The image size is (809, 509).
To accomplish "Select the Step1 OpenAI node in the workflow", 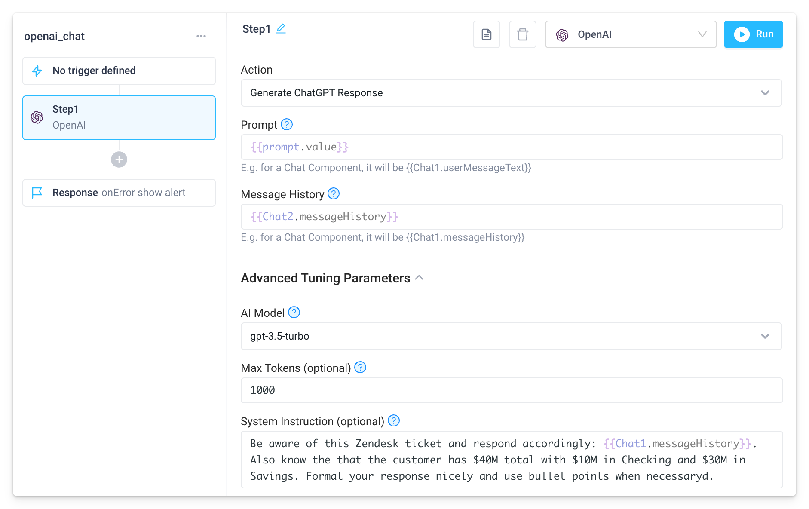I will (119, 117).
